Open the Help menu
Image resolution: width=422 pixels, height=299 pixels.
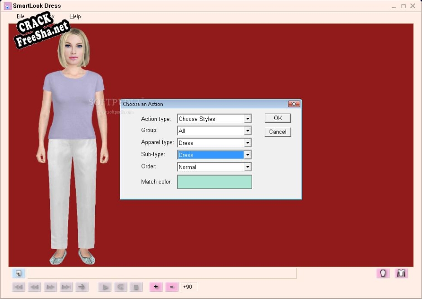coord(75,16)
